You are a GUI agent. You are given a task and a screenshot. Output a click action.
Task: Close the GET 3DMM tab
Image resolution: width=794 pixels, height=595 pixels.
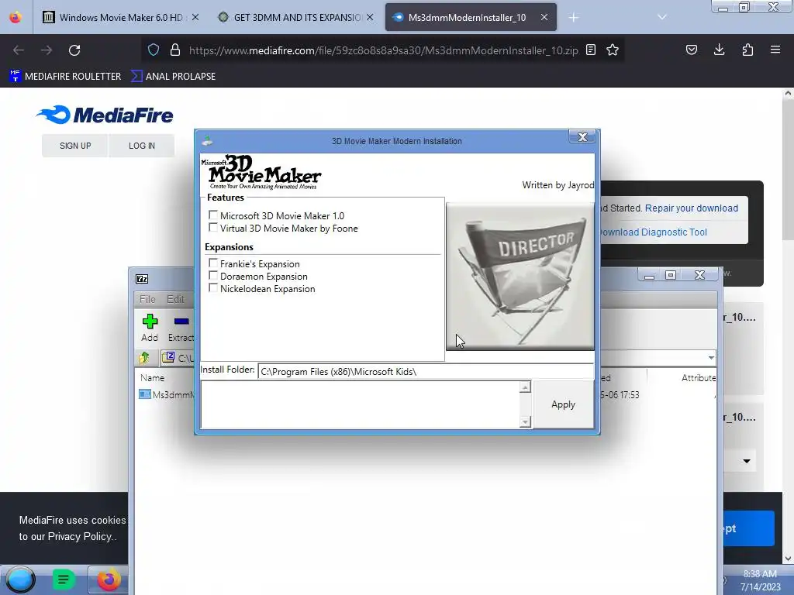[x=370, y=17]
